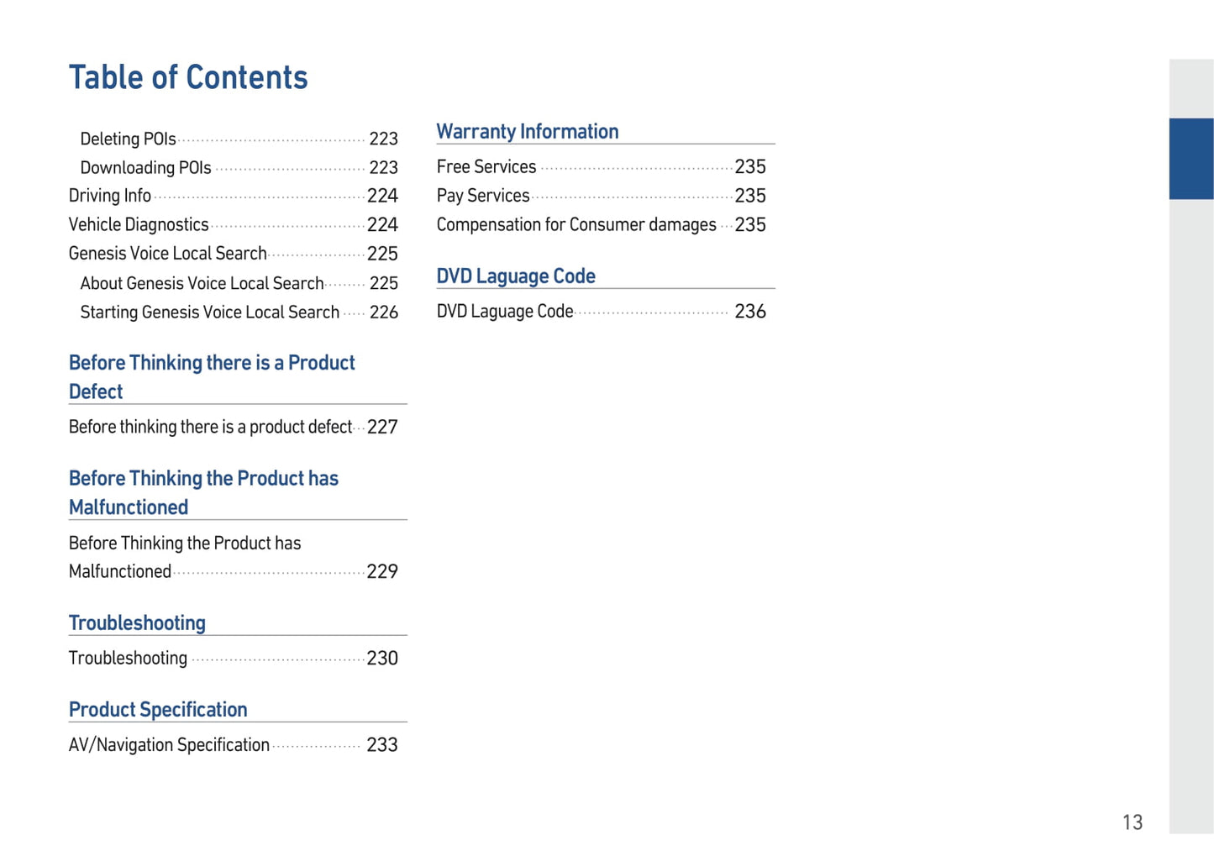Image resolution: width=1214 pixels, height=856 pixels.
Task: Open the Malfunctioned entry for page 229
Action: pyautogui.click(x=120, y=571)
